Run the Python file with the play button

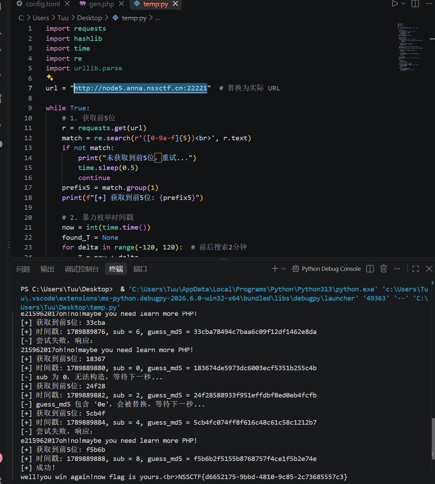(x=395, y=4)
